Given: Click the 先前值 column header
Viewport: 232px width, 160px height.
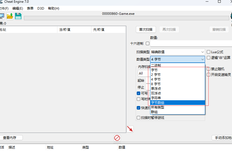Looking at the screenshot, I should pos(108,30).
